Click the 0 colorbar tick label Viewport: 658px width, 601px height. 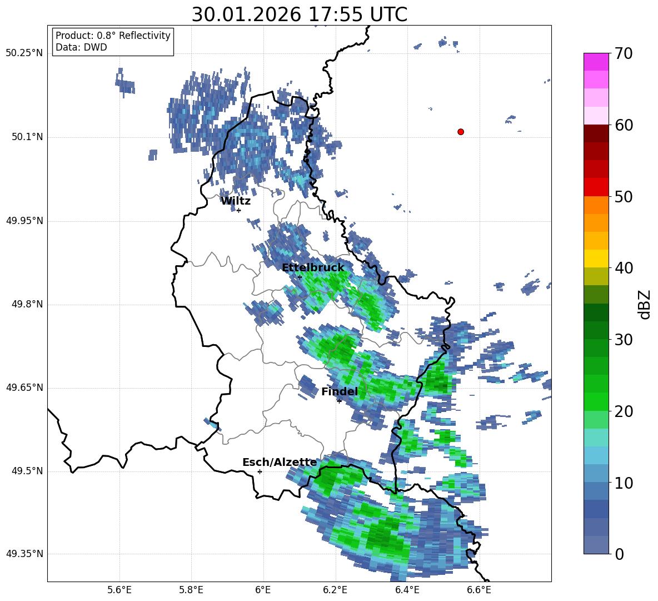click(x=620, y=554)
